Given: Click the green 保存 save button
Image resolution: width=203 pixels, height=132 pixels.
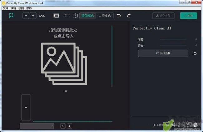Looking at the screenshot, I should coord(189,16).
